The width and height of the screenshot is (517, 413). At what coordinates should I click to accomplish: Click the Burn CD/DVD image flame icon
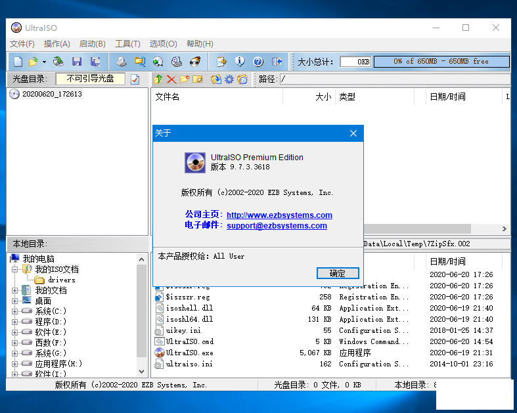click(x=195, y=61)
